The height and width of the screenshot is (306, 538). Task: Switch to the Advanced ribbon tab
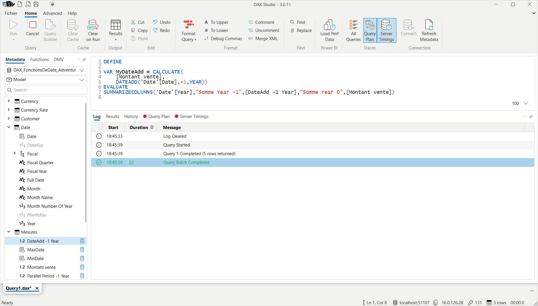52,13
